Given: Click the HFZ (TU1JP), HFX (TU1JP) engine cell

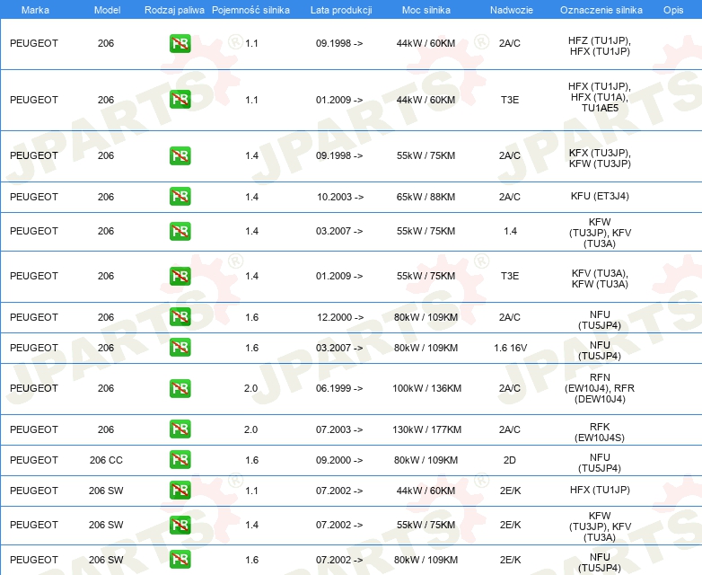Looking at the screenshot, I should 600,46.
